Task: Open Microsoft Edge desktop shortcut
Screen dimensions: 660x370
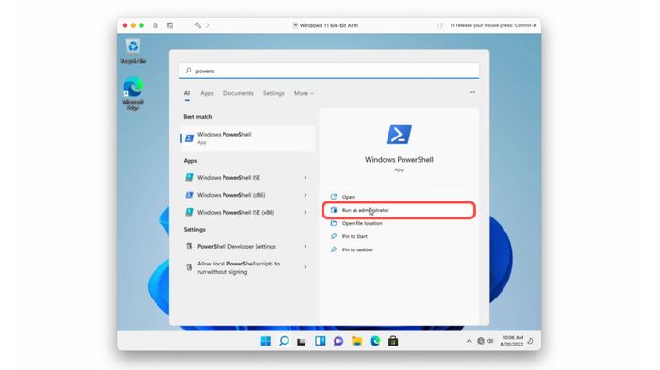Action: pyautogui.click(x=133, y=94)
